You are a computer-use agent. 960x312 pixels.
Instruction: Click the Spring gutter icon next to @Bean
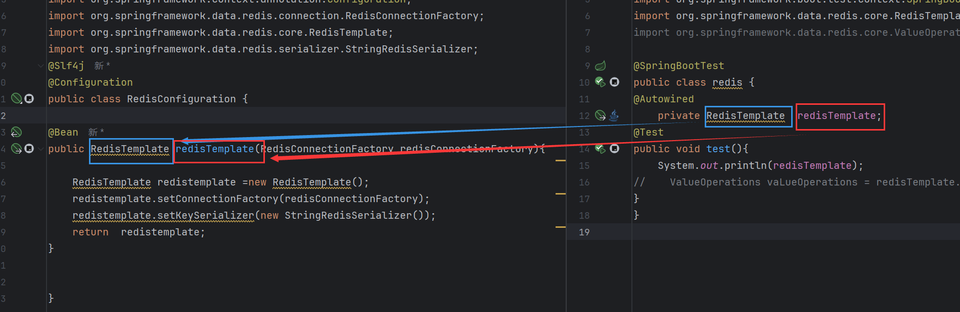pyautogui.click(x=17, y=132)
